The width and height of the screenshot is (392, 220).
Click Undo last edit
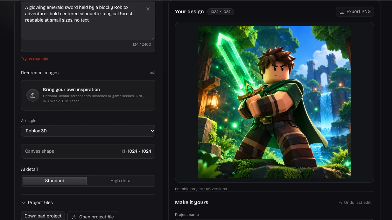point(355,203)
